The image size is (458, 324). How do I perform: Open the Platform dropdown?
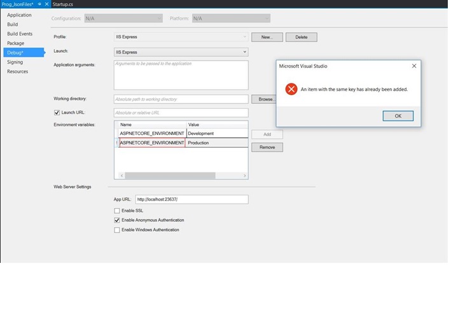click(x=231, y=18)
